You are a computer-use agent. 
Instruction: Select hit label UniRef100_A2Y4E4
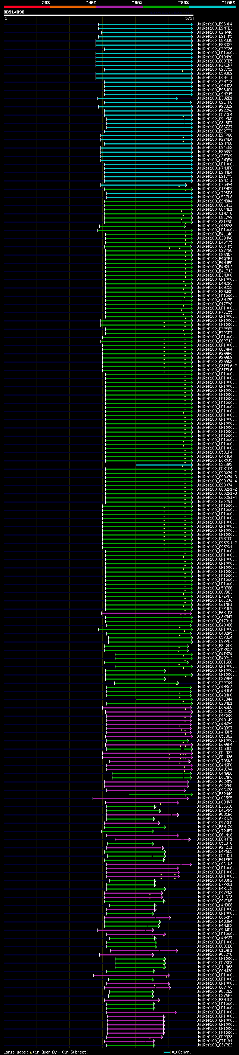point(214,139)
